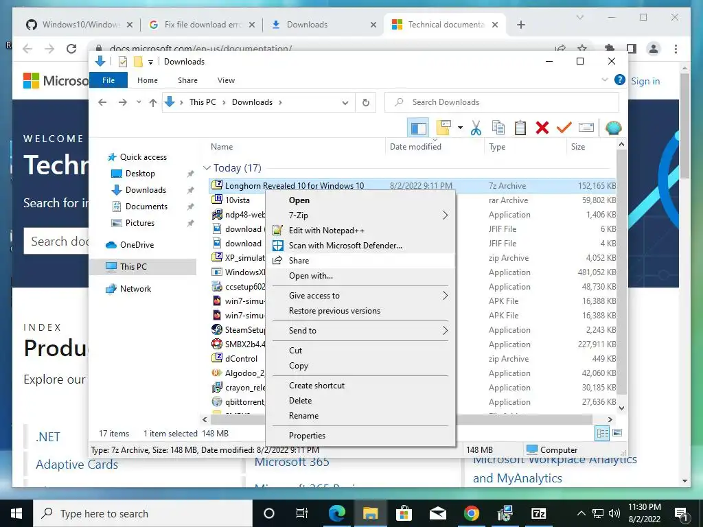Click the Copy toolbar icon
703x527 pixels.
tap(498, 128)
